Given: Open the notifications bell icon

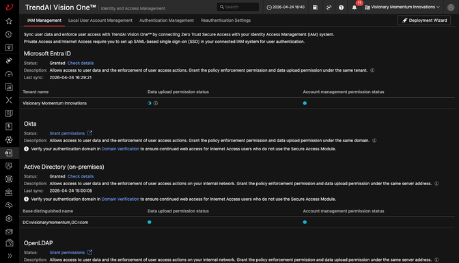Looking at the screenshot, I should coord(354,8).
